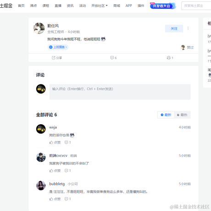Click the comment input box
This screenshot has width=211, height=211.
coord(120,92)
